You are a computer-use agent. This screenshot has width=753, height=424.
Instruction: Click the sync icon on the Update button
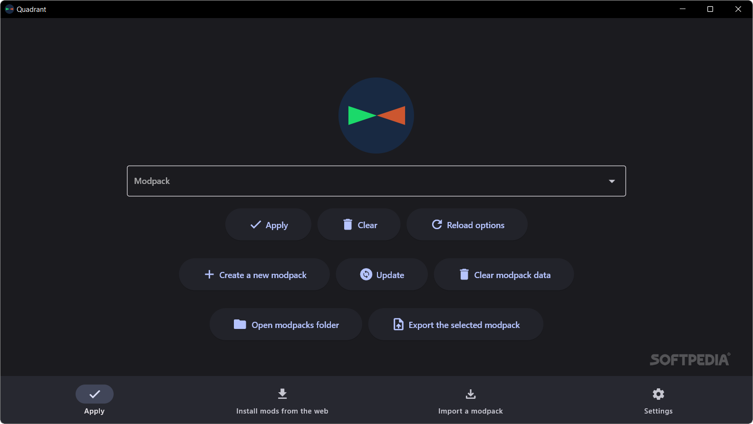pyautogui.click(x=366, y=274)
